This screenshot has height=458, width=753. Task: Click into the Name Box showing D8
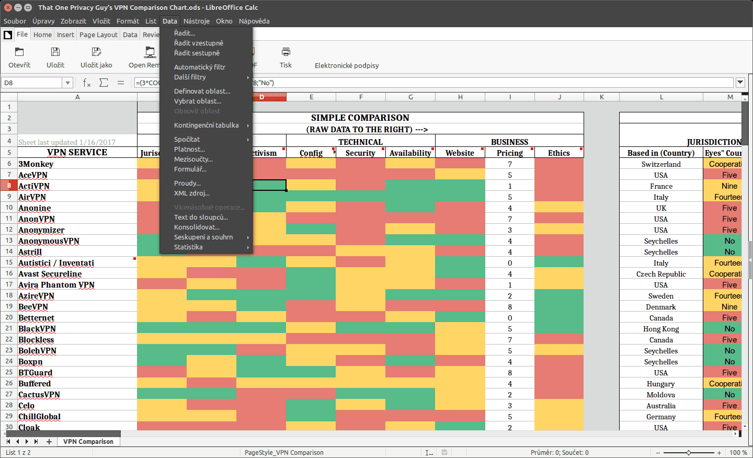tap(32, 83)
